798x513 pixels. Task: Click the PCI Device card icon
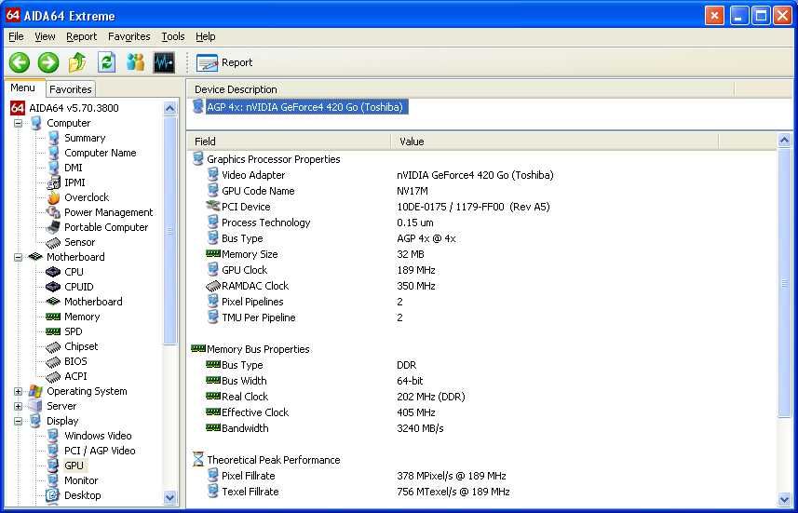click(212, 206)
